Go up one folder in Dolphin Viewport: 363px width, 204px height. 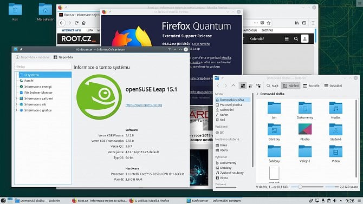[234, 86]
